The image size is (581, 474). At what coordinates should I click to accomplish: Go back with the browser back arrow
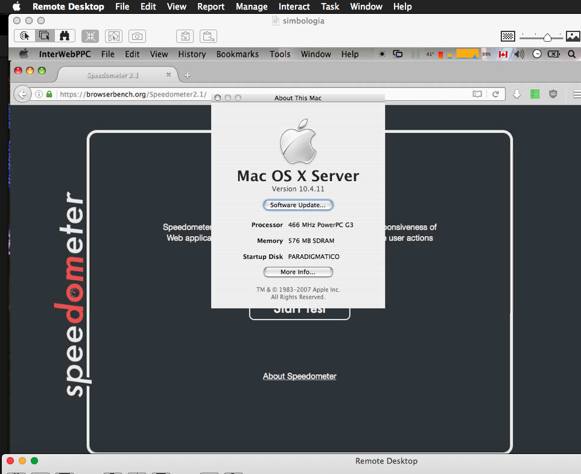(x=22, y=94)
